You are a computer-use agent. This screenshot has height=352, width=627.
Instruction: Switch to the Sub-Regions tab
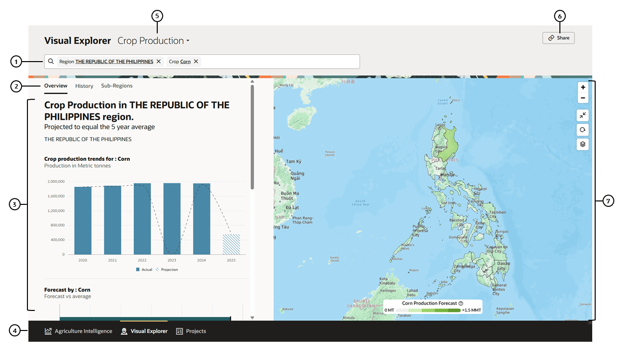coord(117,86)
